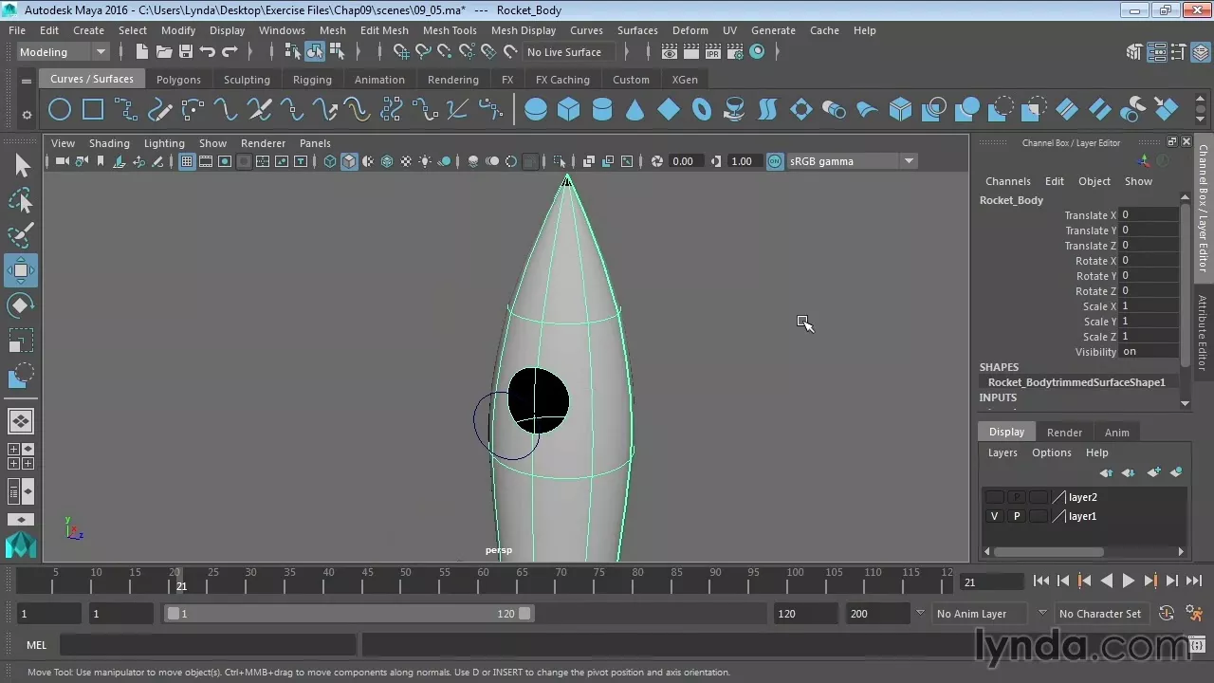Click the NURBS cone shelf icon
Screen dimensions: 1214x683
coord(635,110)
